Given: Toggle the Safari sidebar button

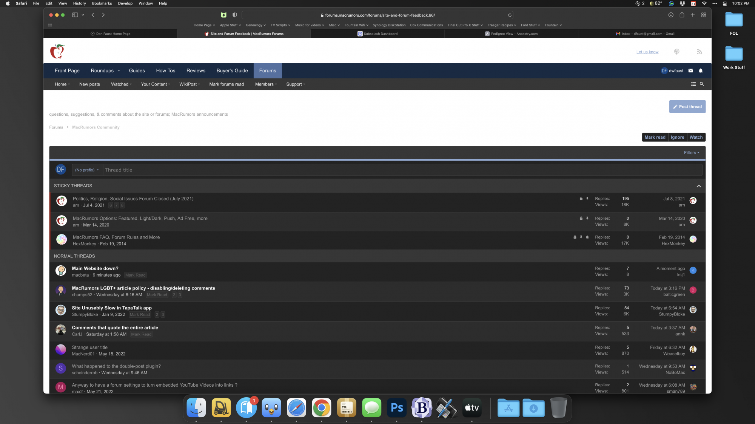Looking at the screenshot, I should click(x=75, y=15).
